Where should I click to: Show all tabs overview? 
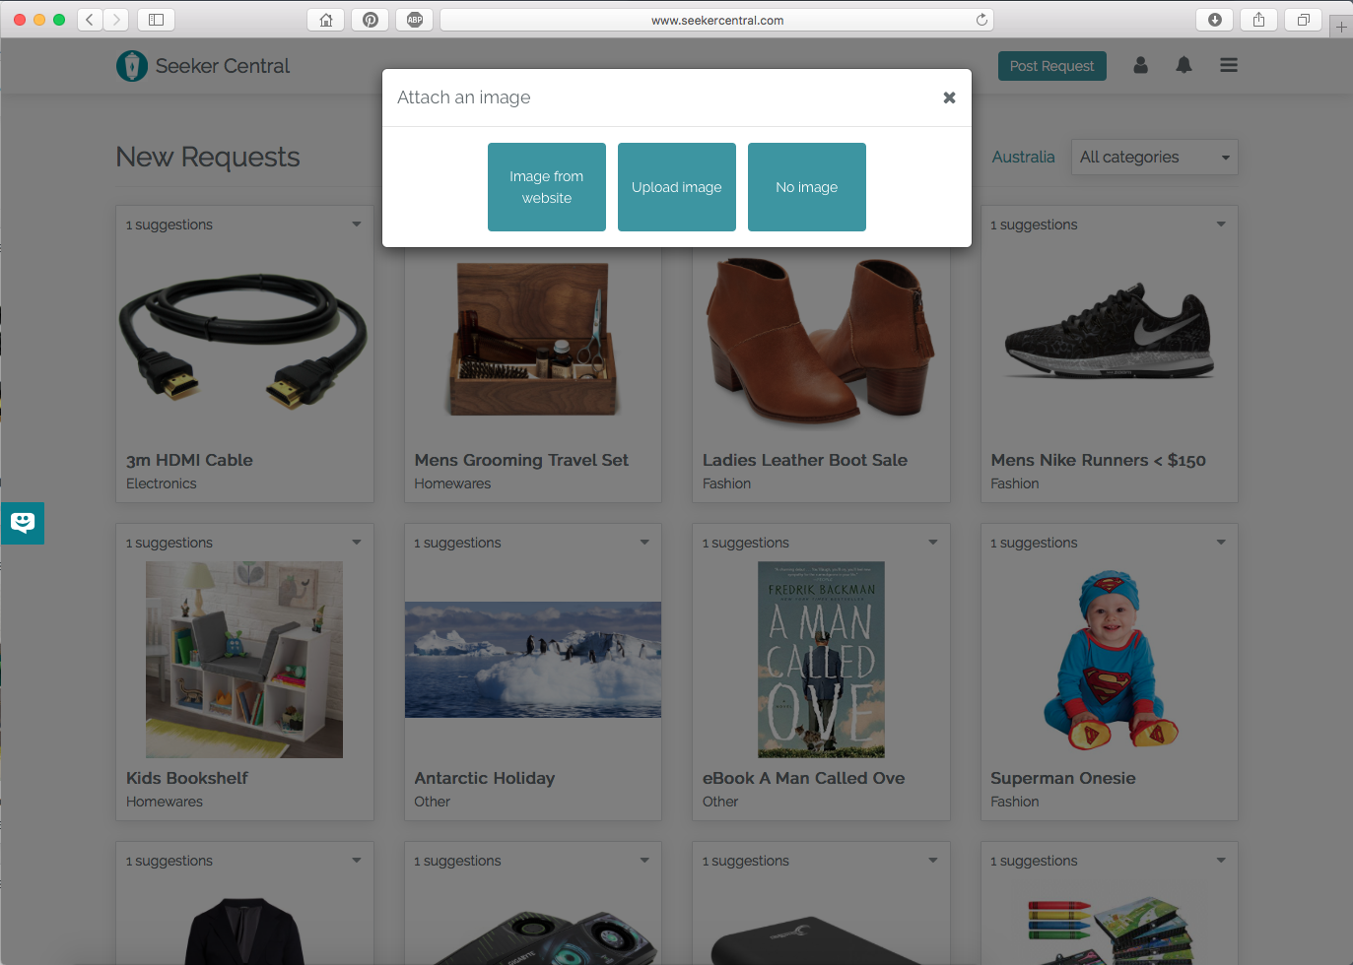(x=1303, y=20)
